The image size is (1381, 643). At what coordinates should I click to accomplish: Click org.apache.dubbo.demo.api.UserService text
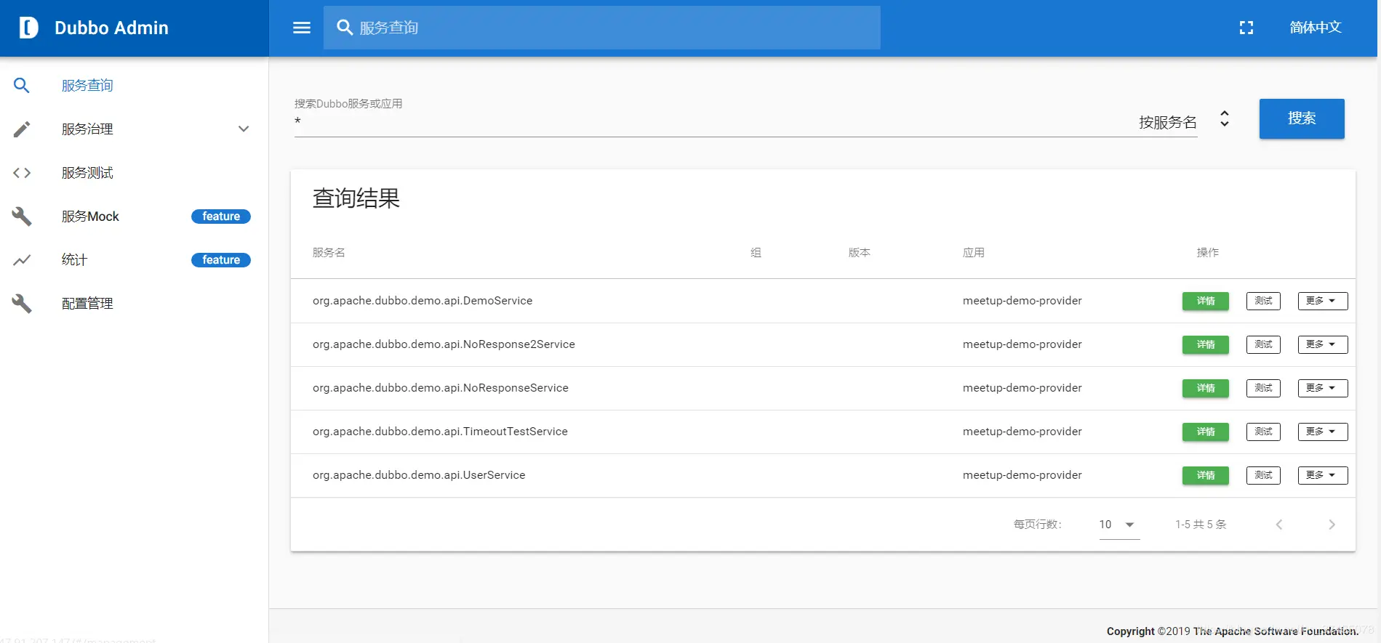tap(419, 475)
